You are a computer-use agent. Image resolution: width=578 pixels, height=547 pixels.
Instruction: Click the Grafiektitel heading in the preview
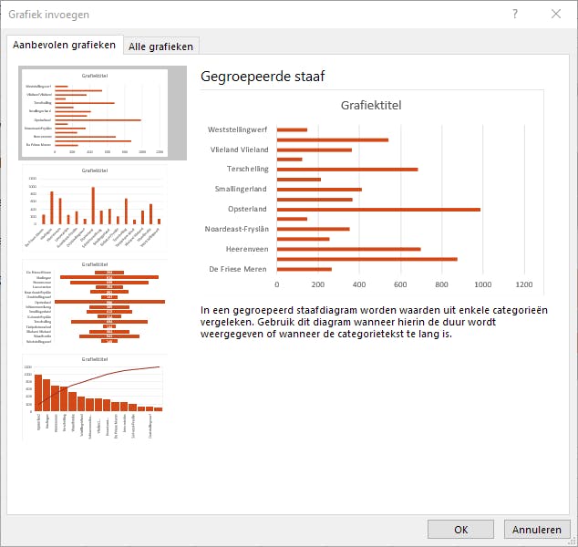(x=371, y=106)
